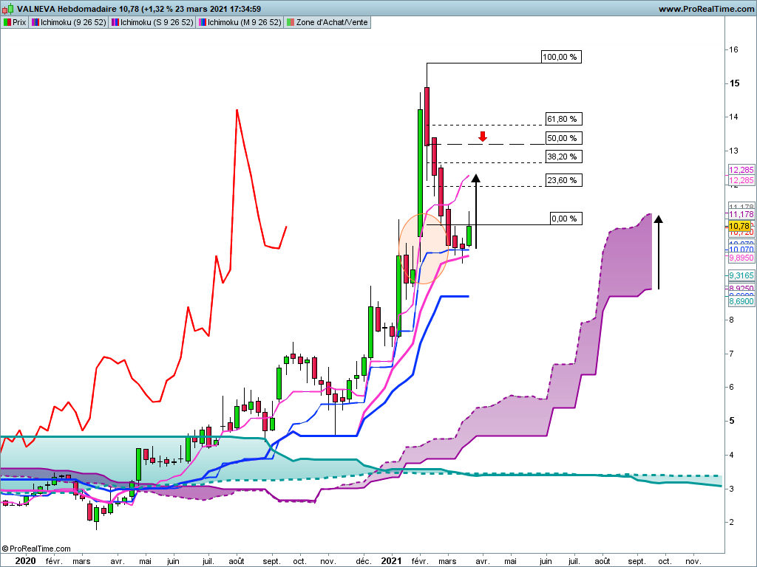Select the 38,20 % Fibonacci label

pos(564,157)
